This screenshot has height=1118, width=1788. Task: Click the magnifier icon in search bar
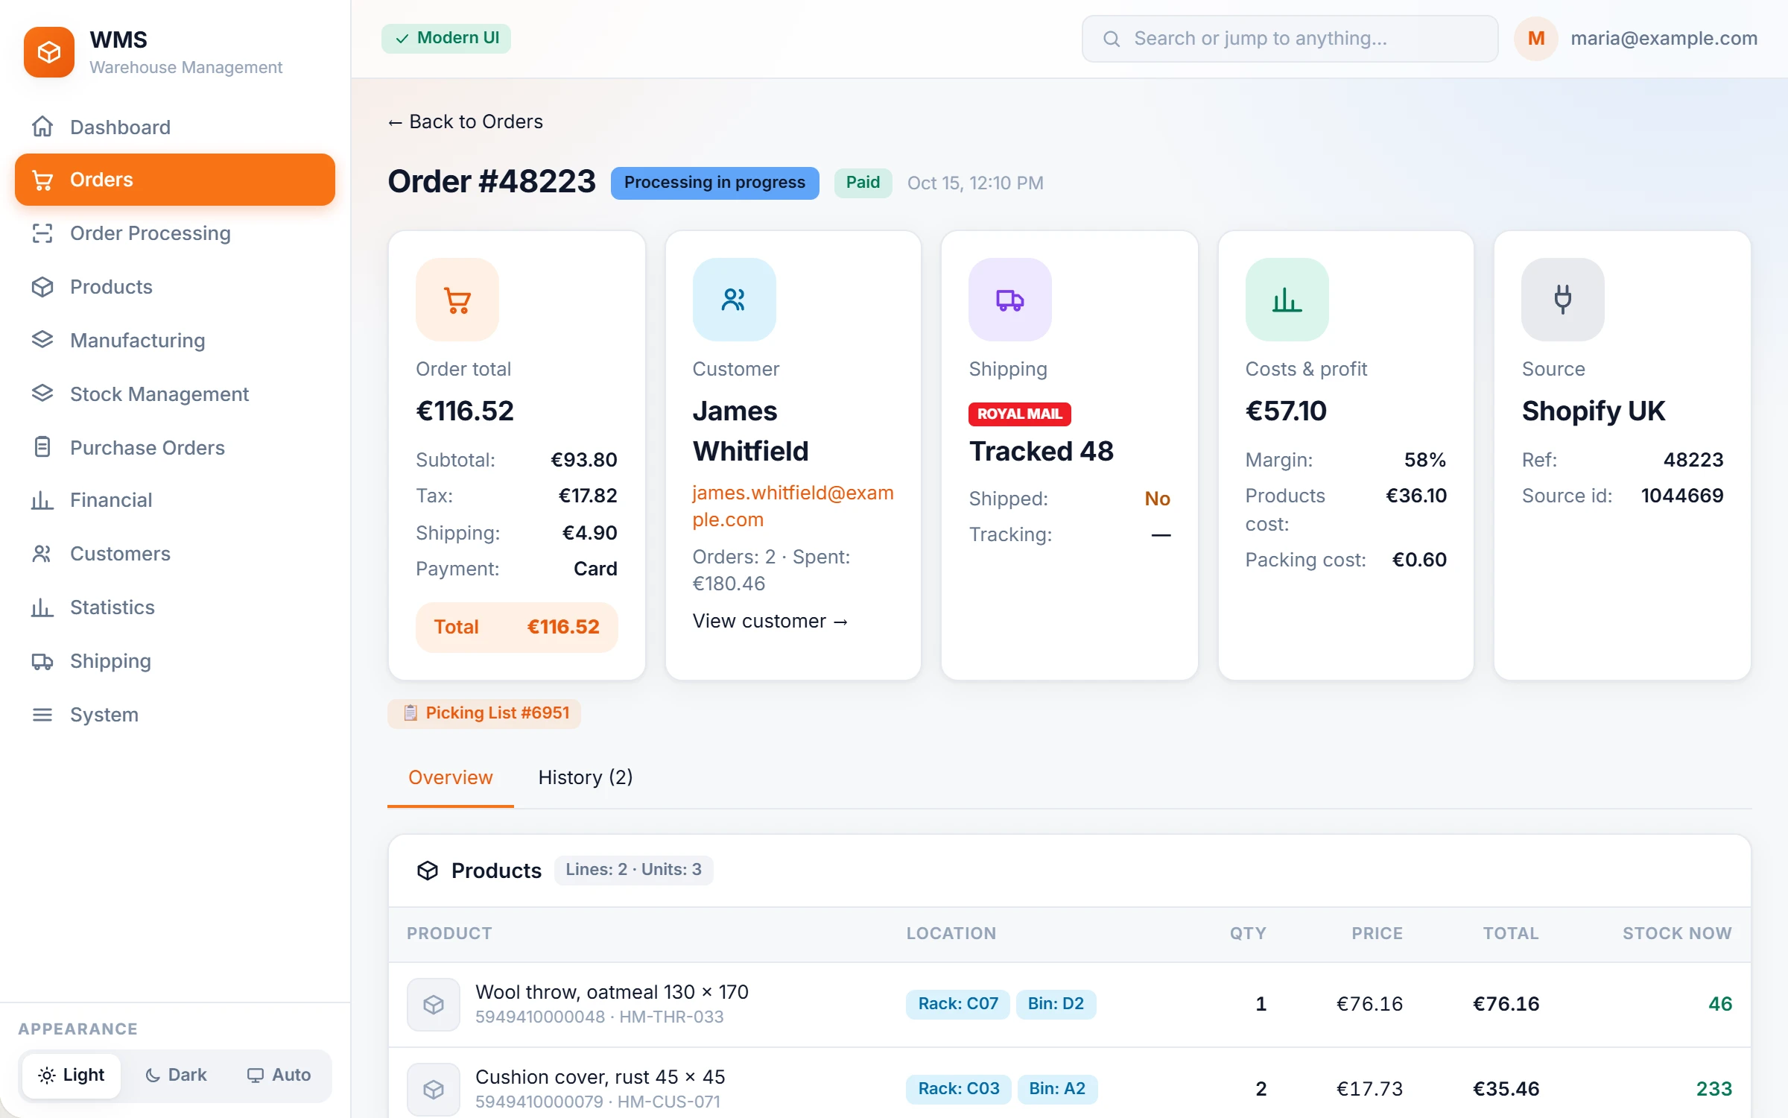[1112, 39]
